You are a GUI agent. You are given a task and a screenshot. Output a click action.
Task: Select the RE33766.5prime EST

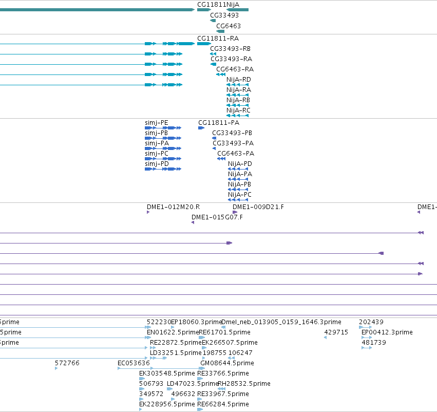200,379
